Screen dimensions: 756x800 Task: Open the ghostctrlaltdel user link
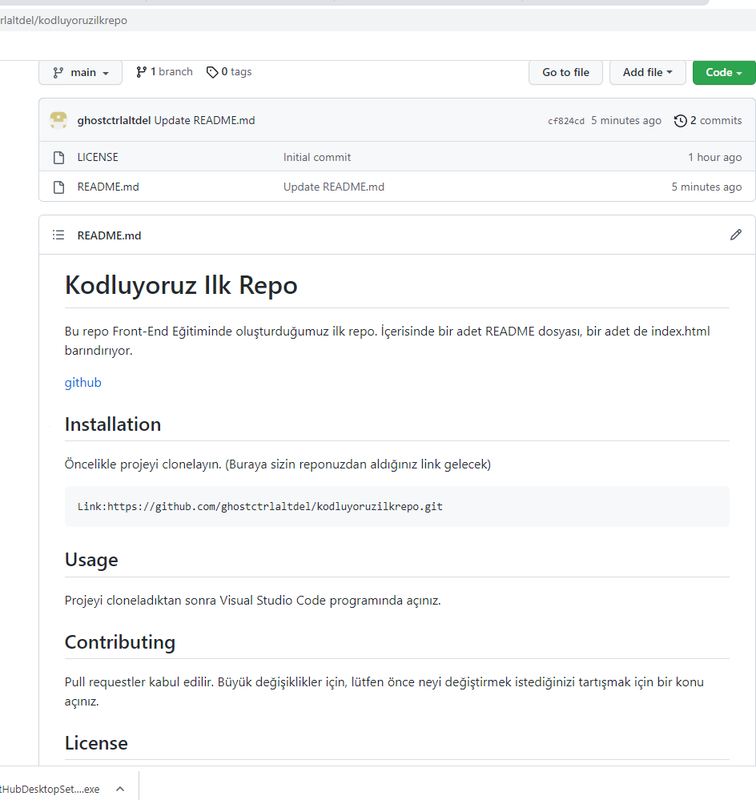(114, 120)
